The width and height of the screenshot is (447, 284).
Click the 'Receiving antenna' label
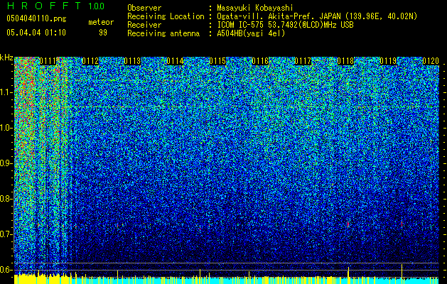coord(163,33)
